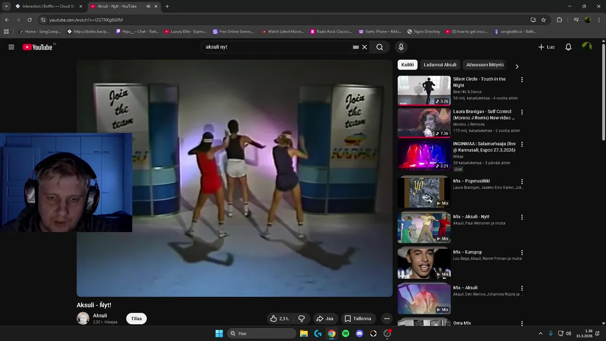Viewport: 606px width, 341px height.
Task: Open the YouTube hamburger guide menu
Action: coord(11,47)
